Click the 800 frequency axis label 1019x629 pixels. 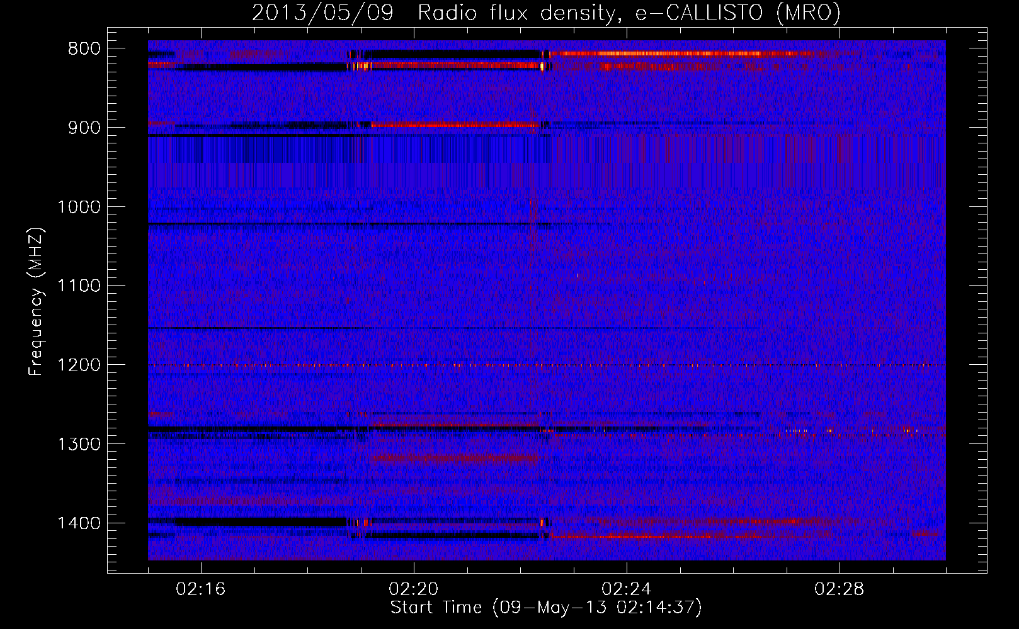(84, 49)
